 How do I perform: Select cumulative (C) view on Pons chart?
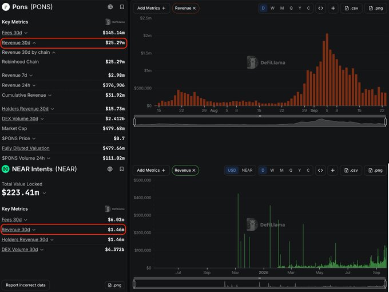(308, 8)
